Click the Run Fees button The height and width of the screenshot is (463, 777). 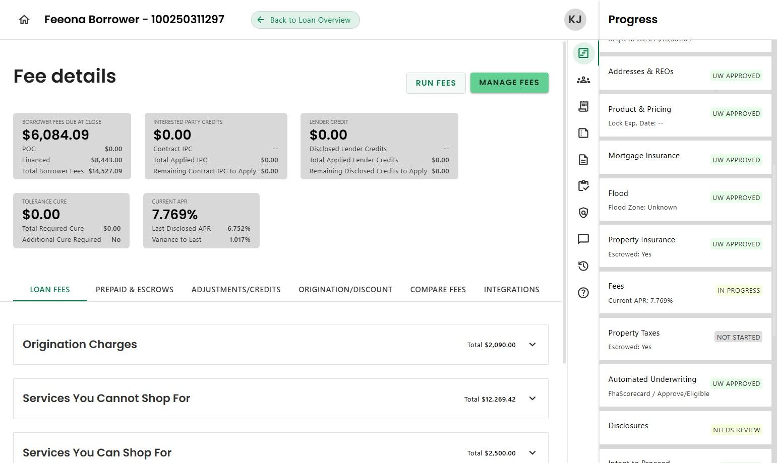click(x=436, y=83)
